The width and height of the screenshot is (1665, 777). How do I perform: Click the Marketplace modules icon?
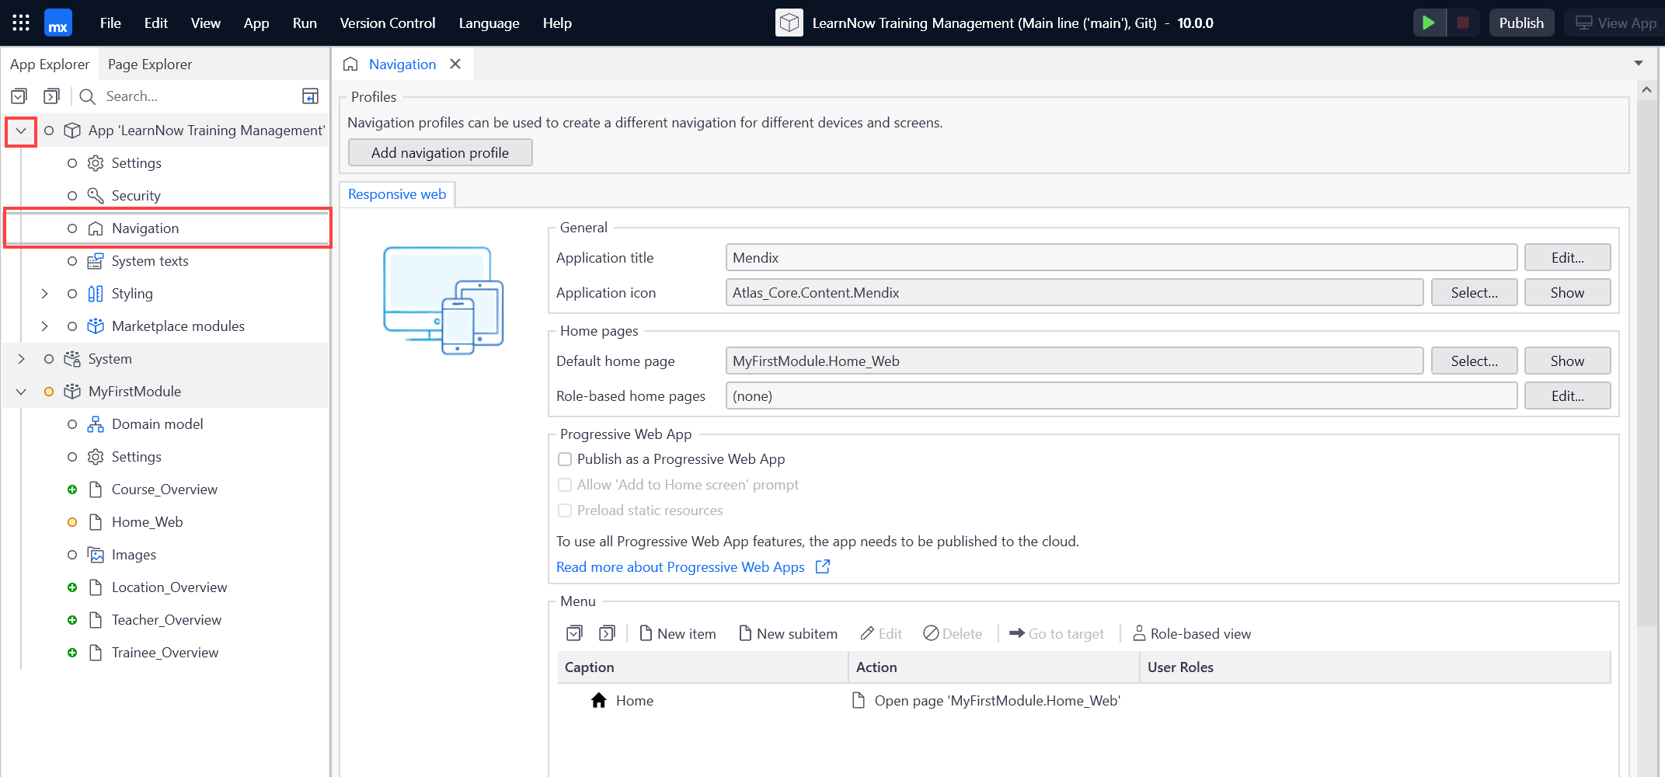[96, 326]
